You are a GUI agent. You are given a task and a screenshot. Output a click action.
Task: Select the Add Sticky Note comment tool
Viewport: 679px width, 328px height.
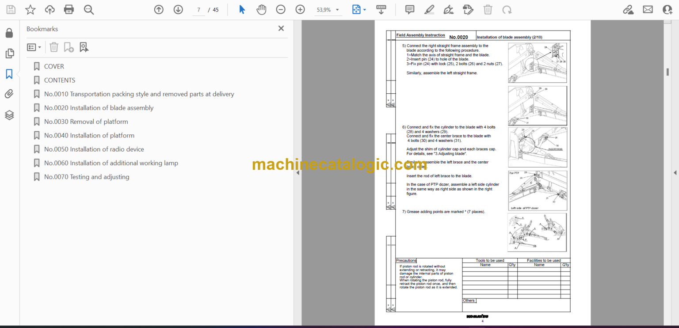(409, 9)
